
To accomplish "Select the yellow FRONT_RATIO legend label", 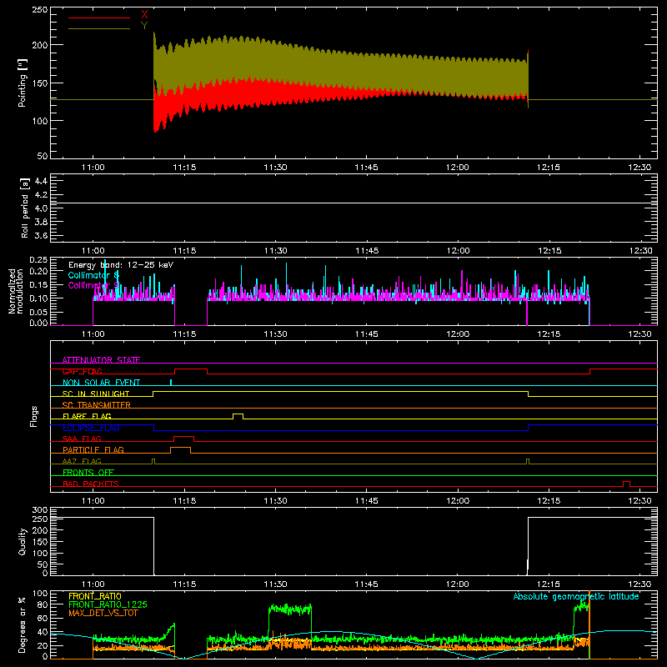I will coord(95,596).
